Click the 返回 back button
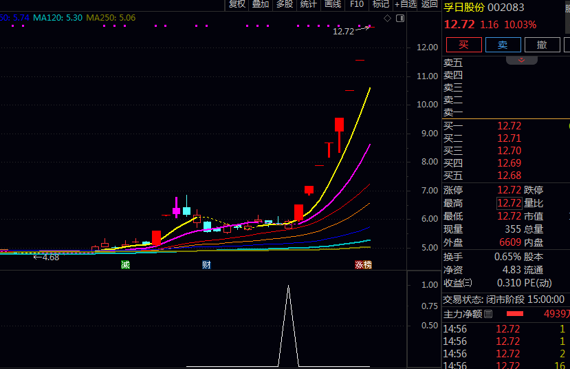Screen dimensions: 570x369 point(430,5)
